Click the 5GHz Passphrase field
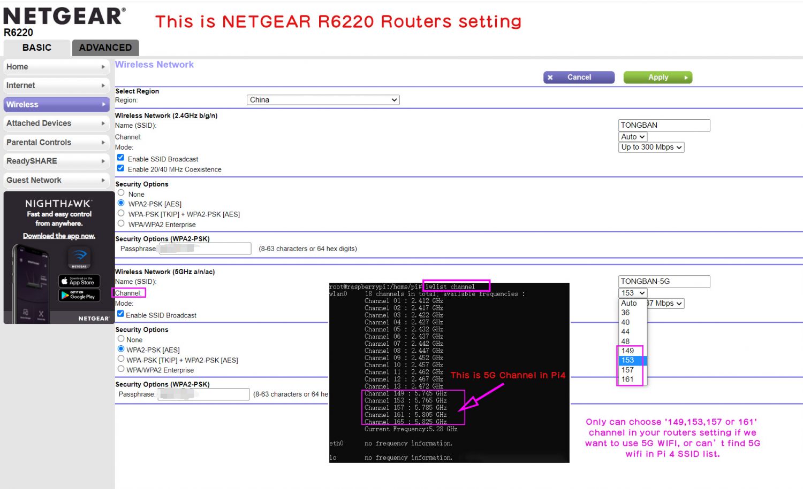Image resolution: width=803 pixels, height=489 pixels. [203, 394]
